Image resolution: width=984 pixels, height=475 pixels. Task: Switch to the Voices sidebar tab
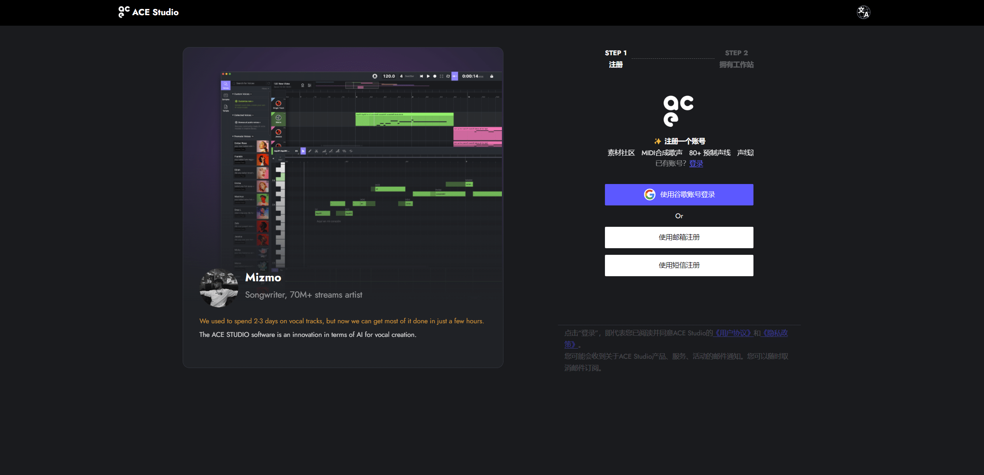(225, 85)
